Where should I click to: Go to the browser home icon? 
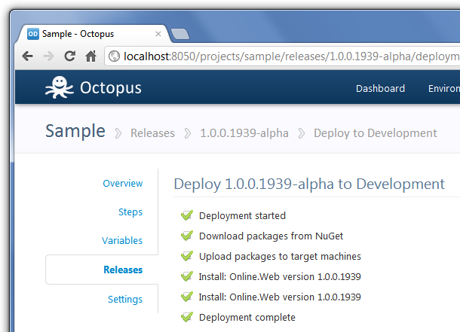click(91, 56)
